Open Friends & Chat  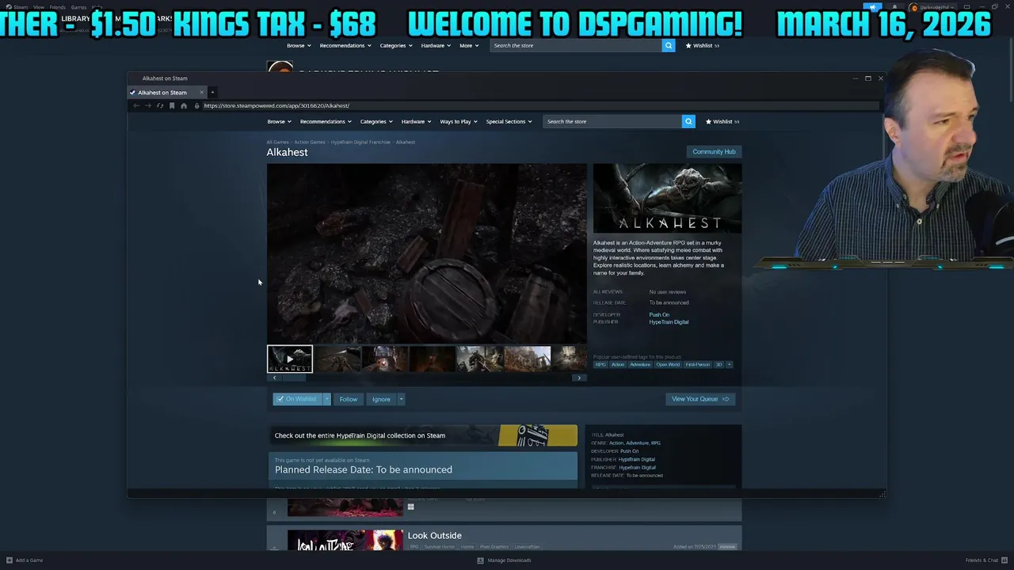coord(985,560)
